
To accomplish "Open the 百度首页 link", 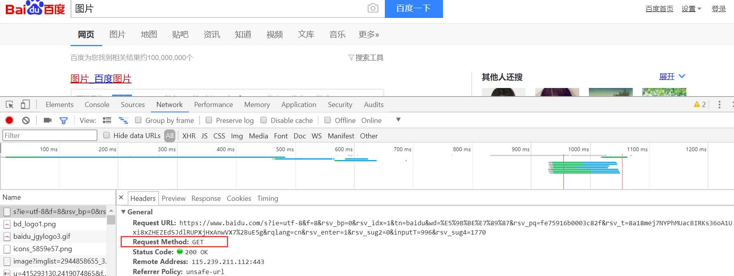I will click(x=659, y=9).
